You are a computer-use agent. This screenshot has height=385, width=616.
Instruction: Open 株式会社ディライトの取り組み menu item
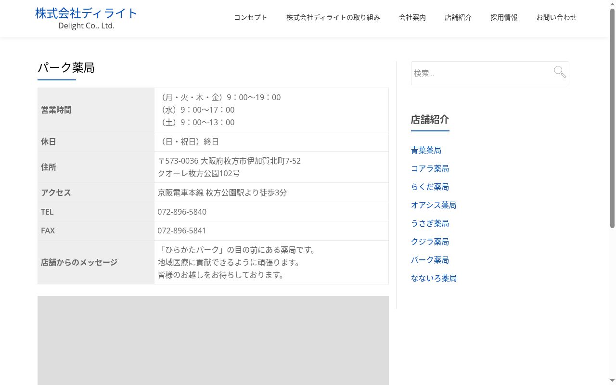point(333,18)
